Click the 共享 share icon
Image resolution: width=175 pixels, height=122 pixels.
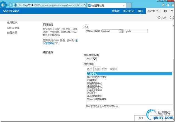point(162,18)
